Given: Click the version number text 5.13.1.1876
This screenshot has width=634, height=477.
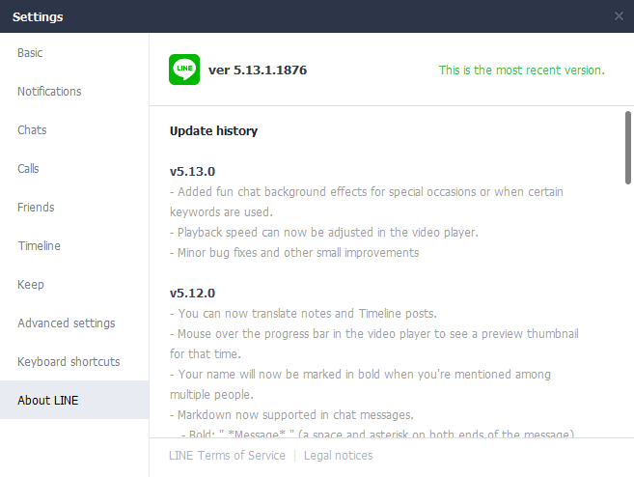Looking at the screenshot, I should click(x=258, y=70).
